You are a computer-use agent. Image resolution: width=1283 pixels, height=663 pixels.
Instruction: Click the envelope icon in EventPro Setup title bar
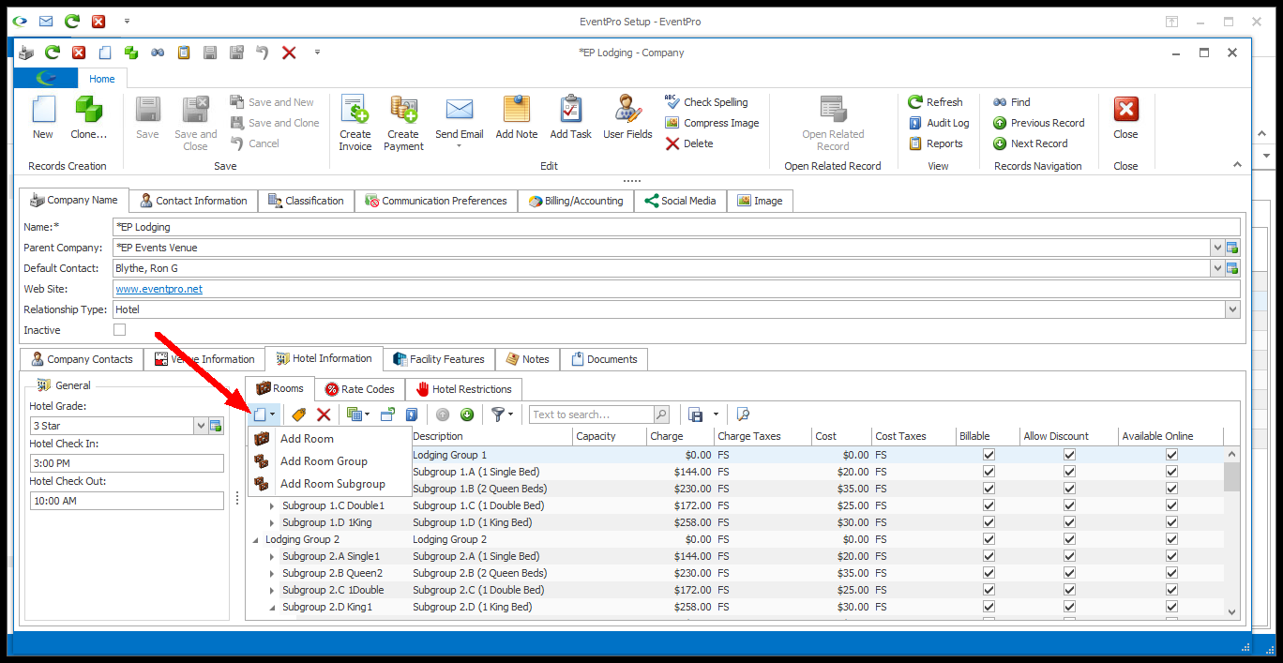pos(46,21)
